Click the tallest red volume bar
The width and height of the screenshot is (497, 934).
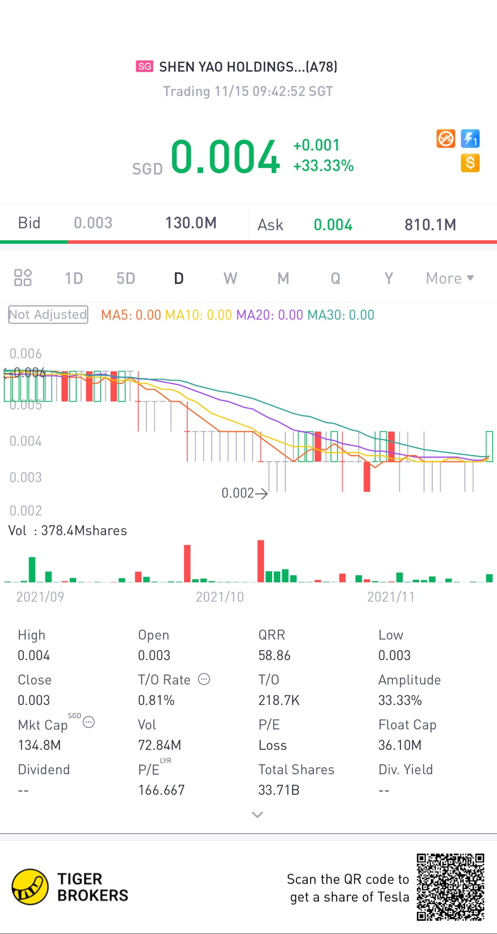(x=261, y=561)
